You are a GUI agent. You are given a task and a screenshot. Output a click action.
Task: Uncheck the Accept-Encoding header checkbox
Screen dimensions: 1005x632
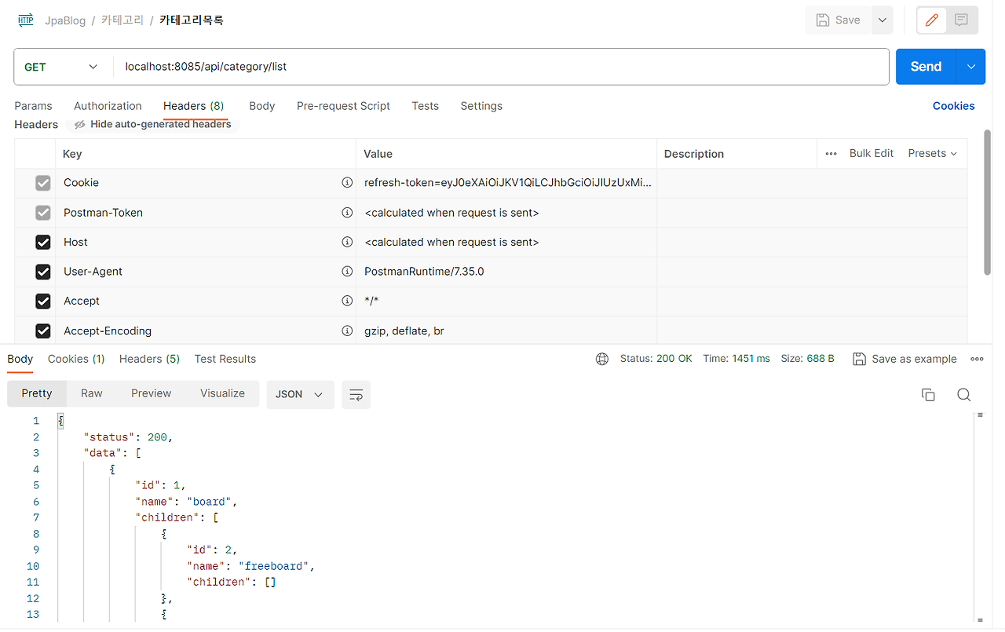[x=43, y=331]
